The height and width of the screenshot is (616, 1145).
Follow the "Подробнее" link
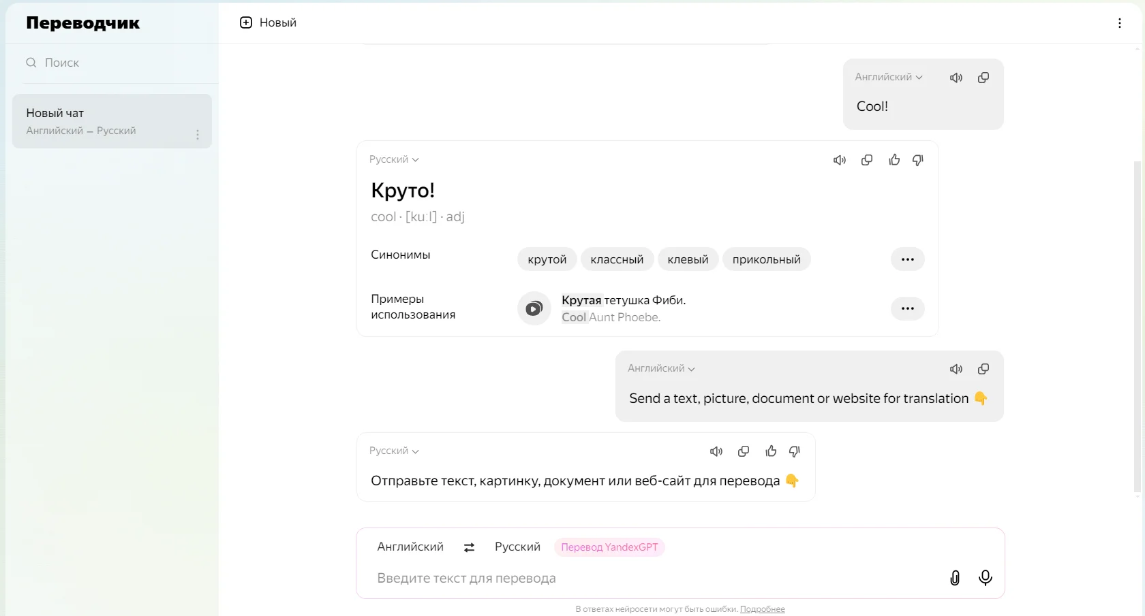[762, 609]
